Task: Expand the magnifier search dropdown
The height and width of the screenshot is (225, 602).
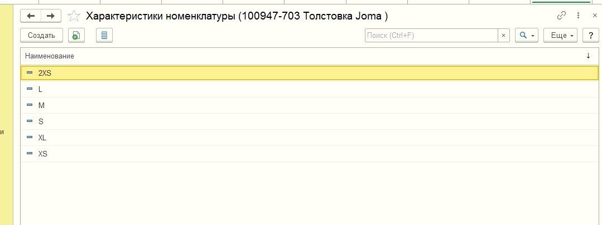Action: (x=526, y=35)
